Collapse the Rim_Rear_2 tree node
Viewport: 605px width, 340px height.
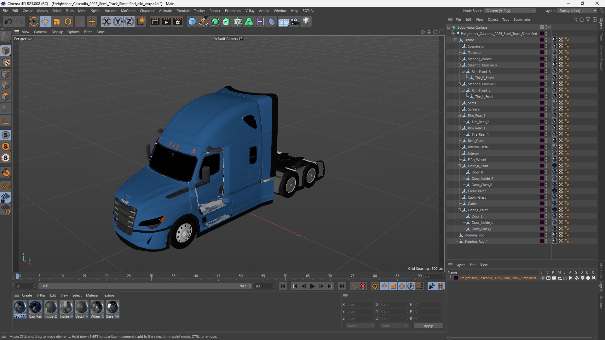(x=459, y=116)
